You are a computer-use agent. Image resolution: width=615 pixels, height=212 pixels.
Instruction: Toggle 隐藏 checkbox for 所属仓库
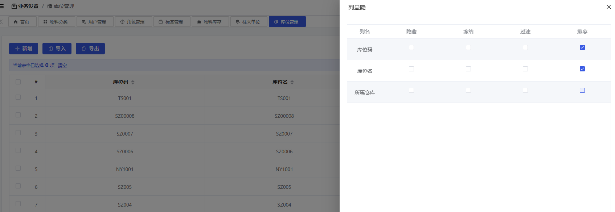pyautogui.click(x=411, y=90)
